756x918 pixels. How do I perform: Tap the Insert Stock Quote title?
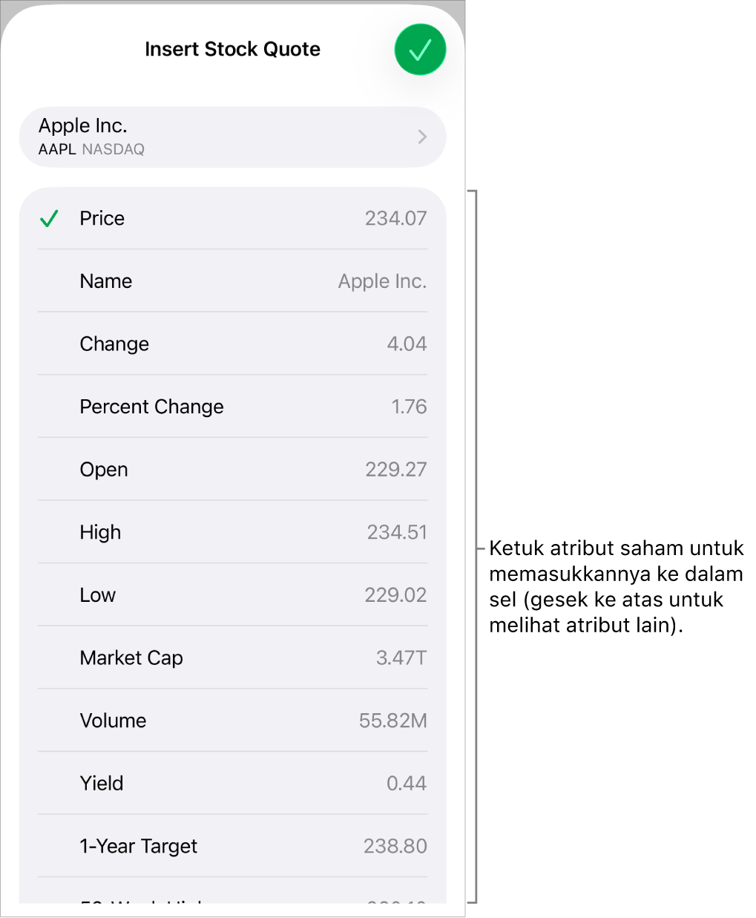(x=232, y=49)
